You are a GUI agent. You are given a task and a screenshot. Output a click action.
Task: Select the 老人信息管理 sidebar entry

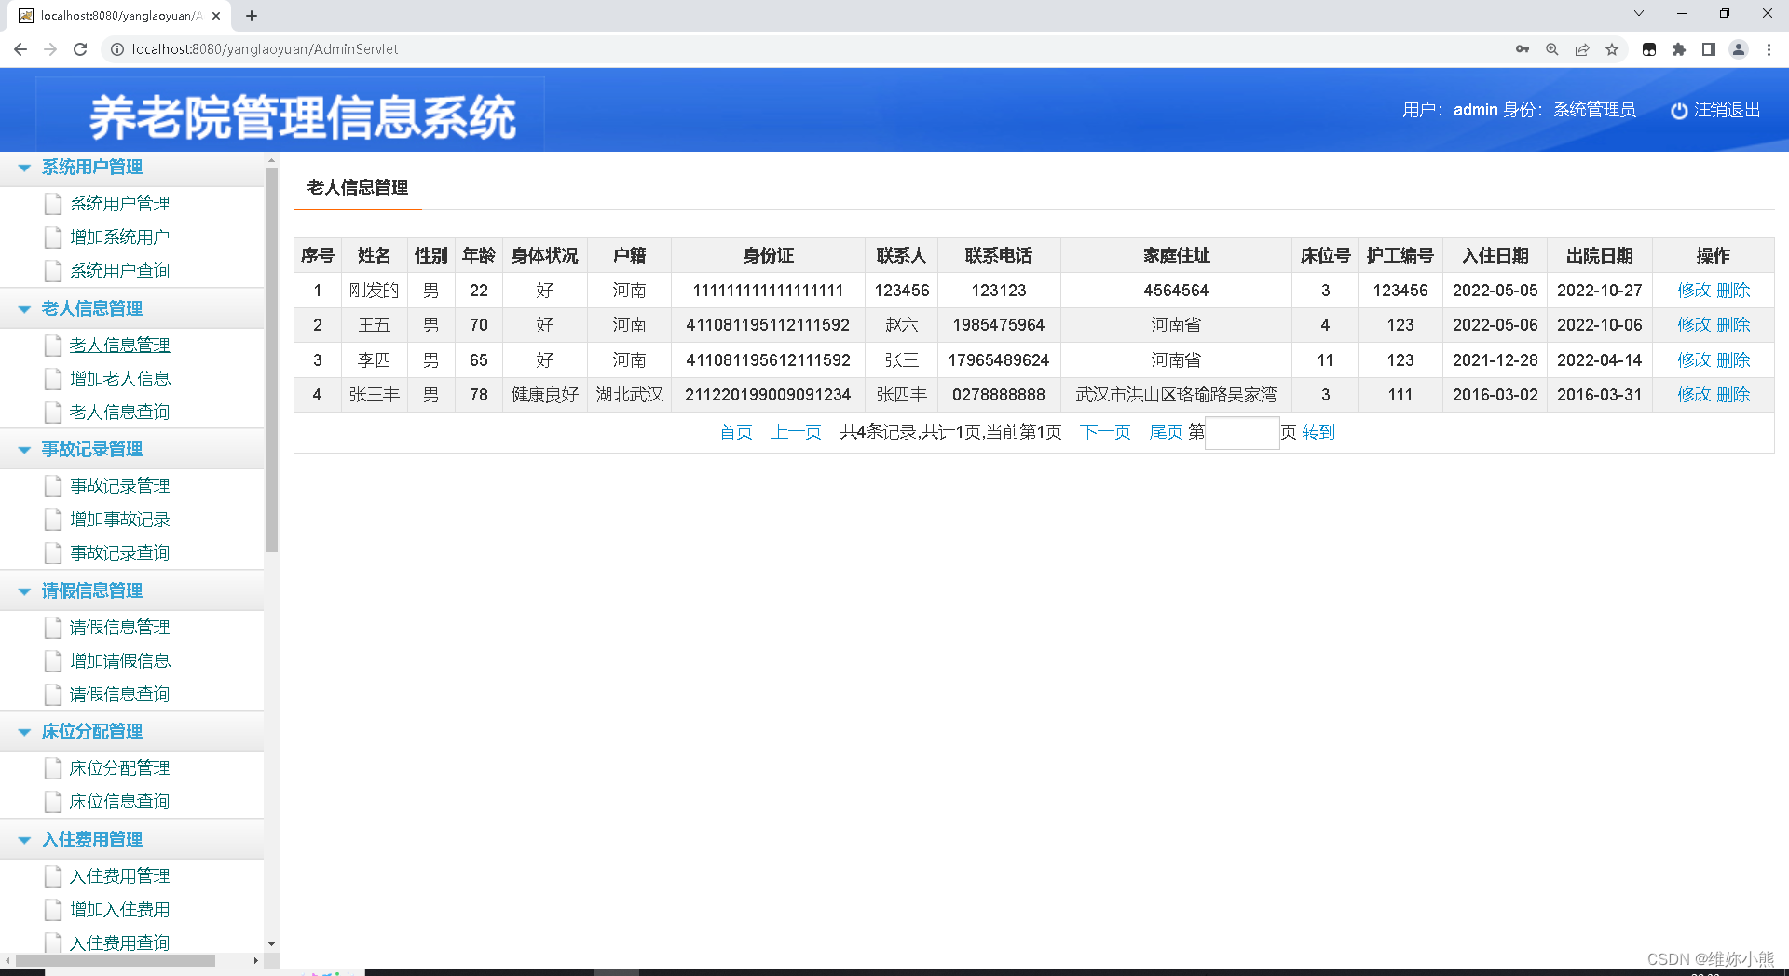119,345
